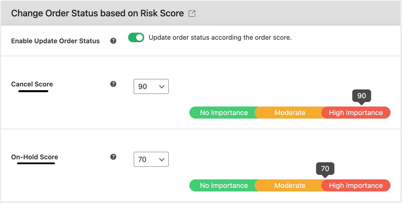Image resolution: width=402 pixels, height=203 pixels.
Task: Click the On-Hold Score label
Action: click(35, 157)
